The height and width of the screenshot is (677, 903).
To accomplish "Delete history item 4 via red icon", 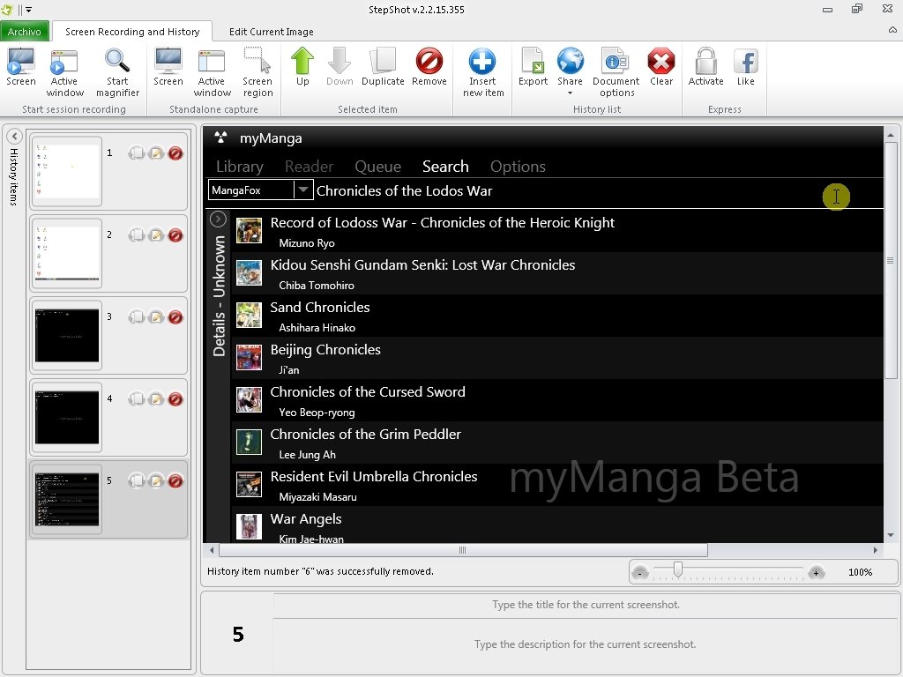I will [175, 399].
